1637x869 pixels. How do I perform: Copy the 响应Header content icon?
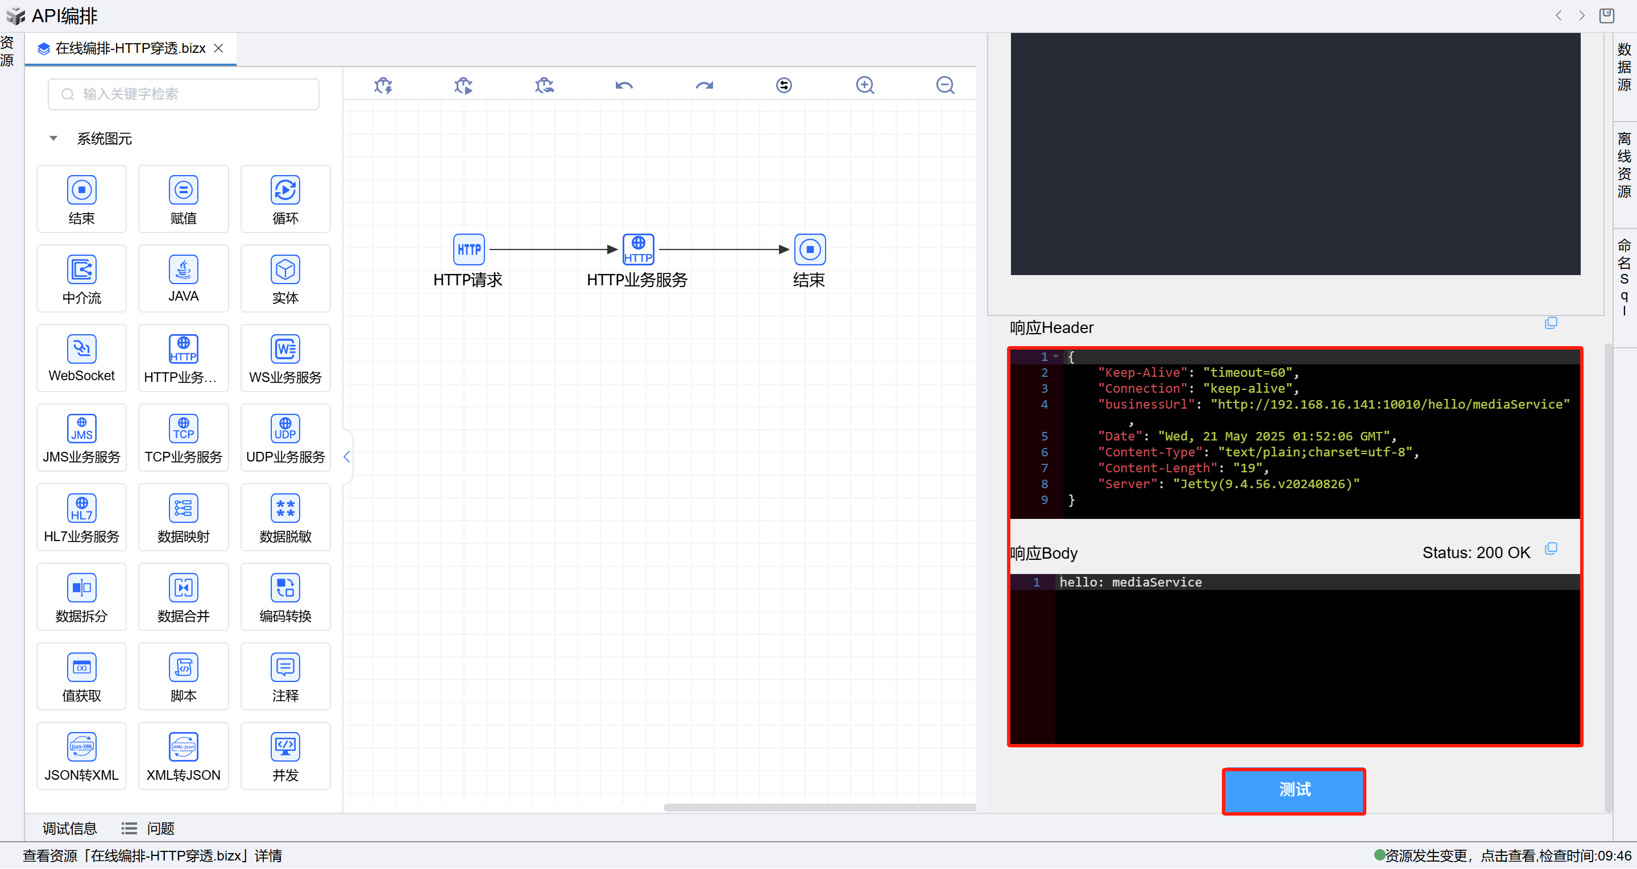click(1551, 323)
